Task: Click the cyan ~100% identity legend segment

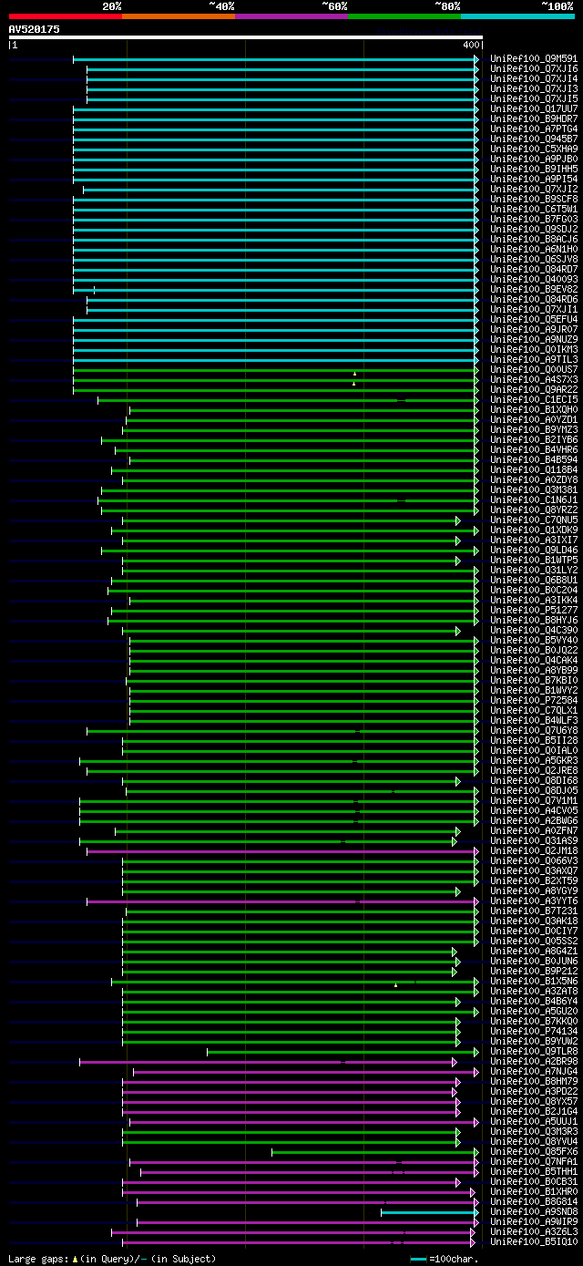Action: pos(517,16)
